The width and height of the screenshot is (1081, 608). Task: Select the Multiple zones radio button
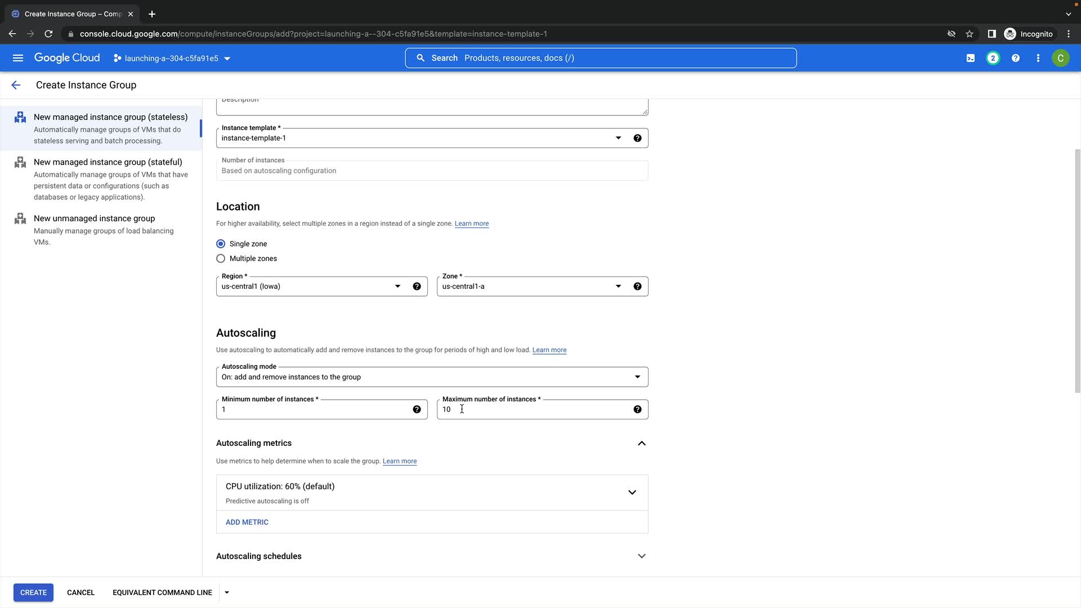click(221, 258)
